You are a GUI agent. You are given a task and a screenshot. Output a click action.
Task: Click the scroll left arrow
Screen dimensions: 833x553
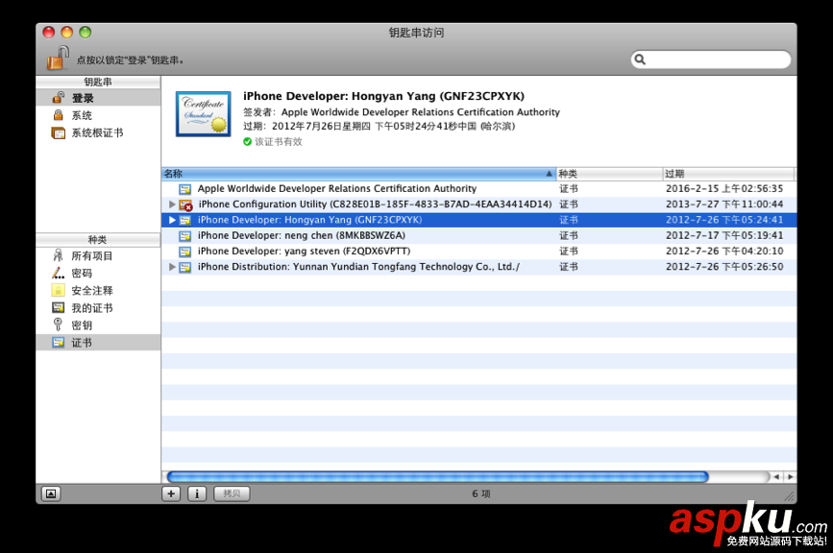(777, 477)
